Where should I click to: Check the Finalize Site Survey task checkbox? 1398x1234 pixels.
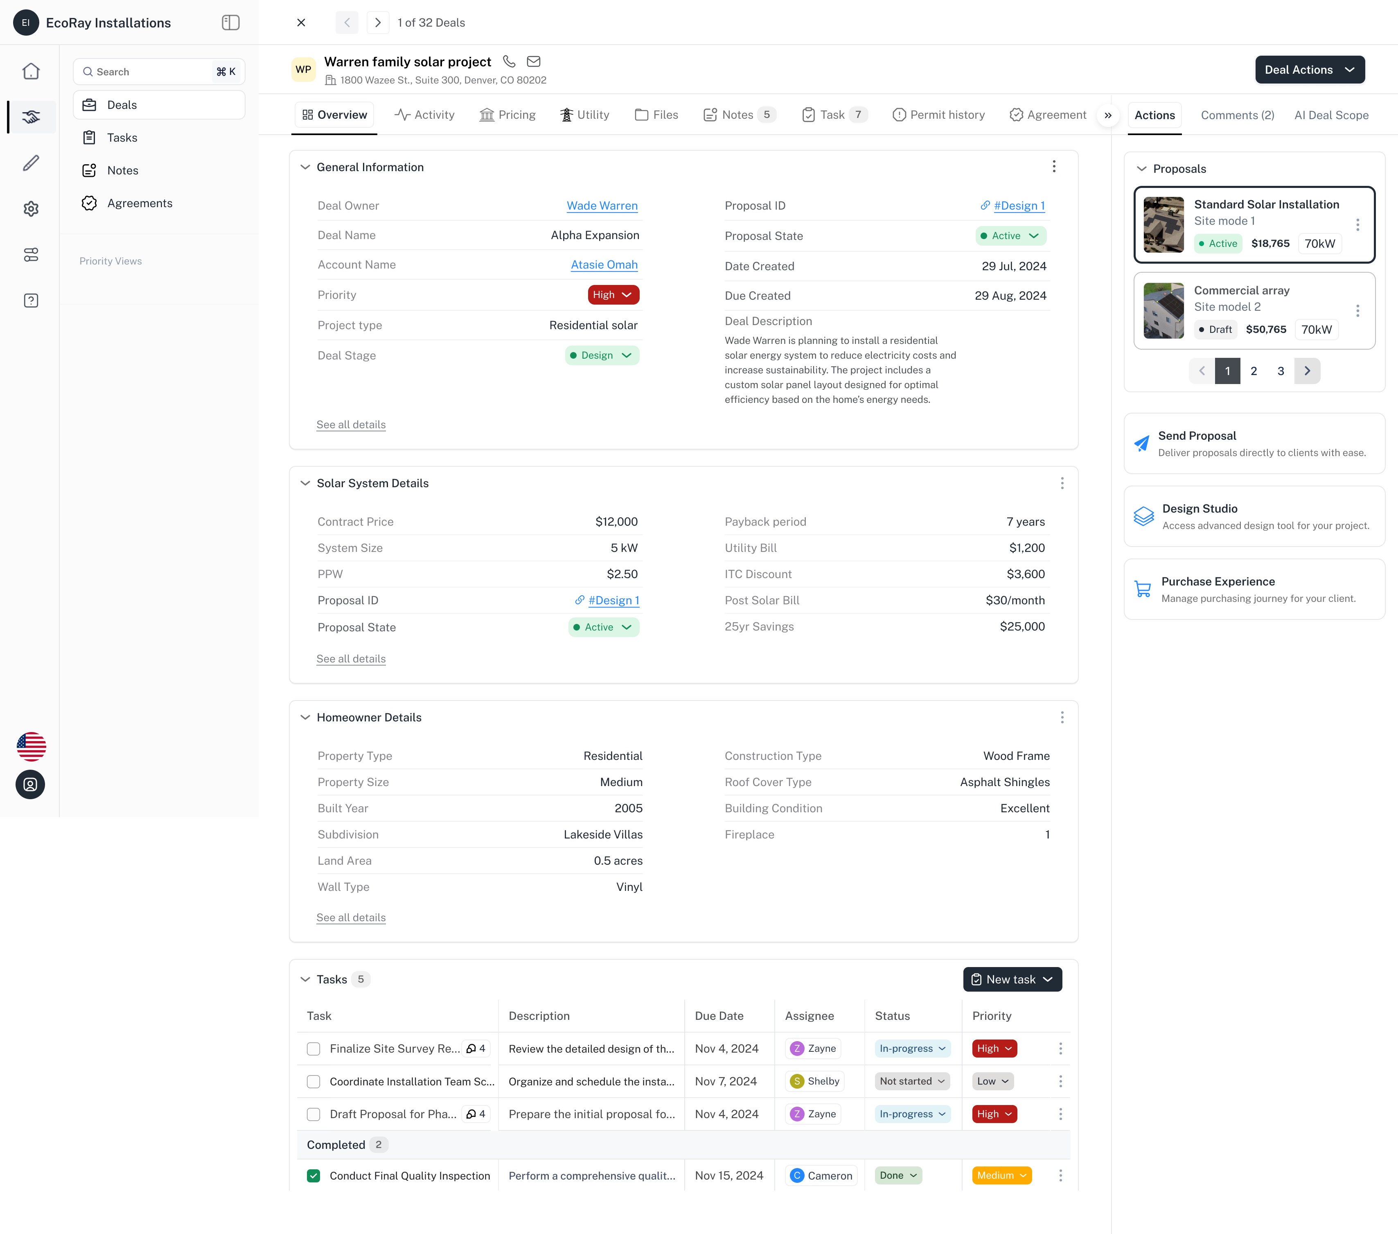pos(313,1049)
